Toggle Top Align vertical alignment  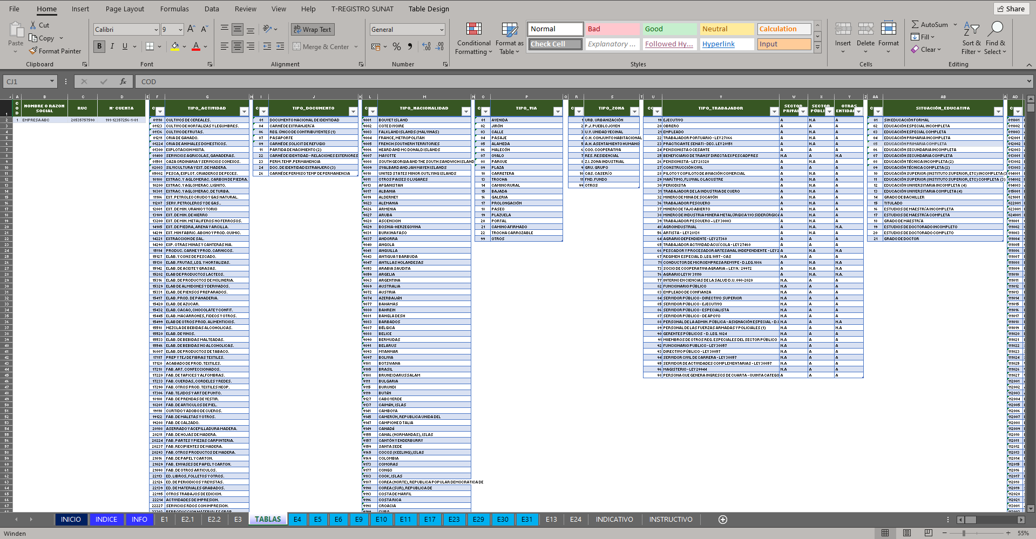point(225,29)
